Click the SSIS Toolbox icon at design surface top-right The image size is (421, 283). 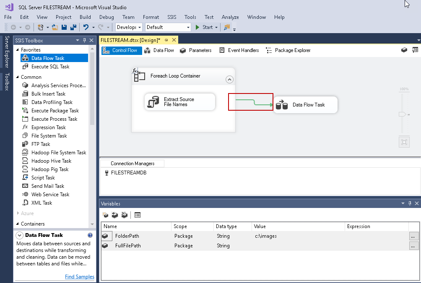tap(415, 50)
